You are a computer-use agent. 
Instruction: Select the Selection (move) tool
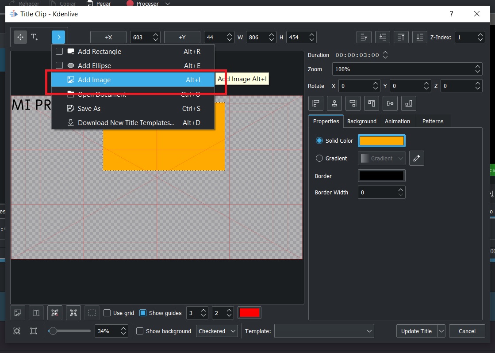(20, 37)
